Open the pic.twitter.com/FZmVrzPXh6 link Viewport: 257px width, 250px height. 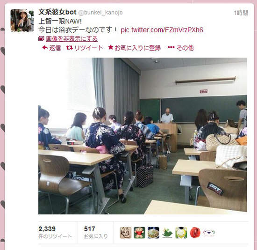(162, 30)
